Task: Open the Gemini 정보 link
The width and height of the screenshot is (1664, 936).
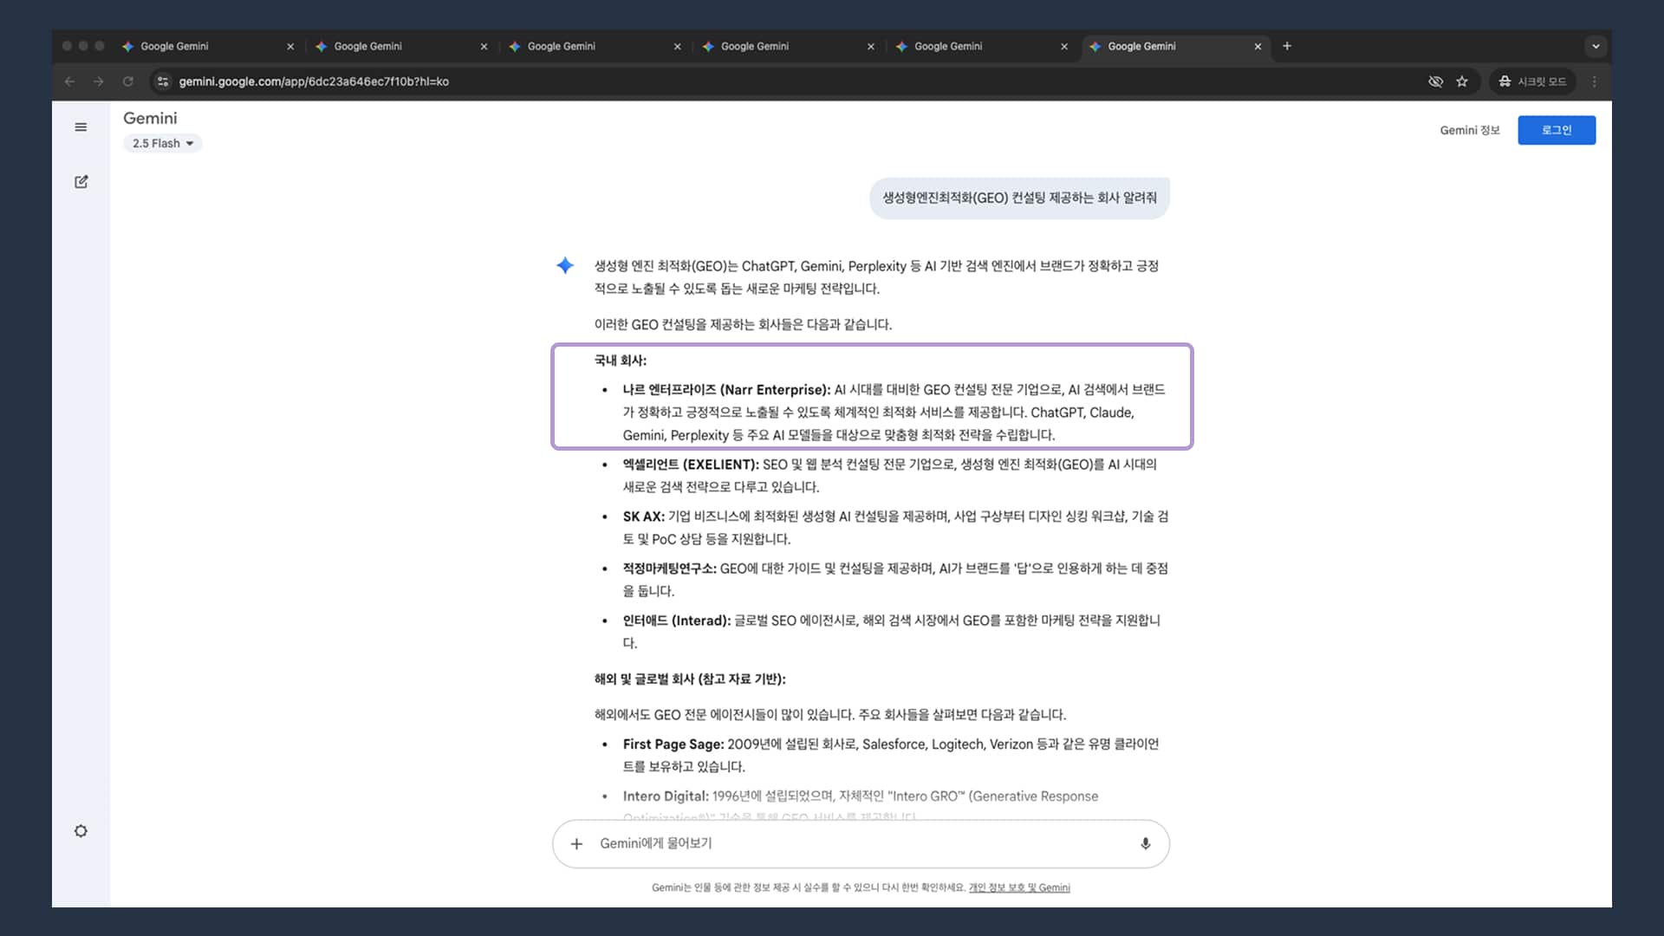Action: pos(1469,130)
